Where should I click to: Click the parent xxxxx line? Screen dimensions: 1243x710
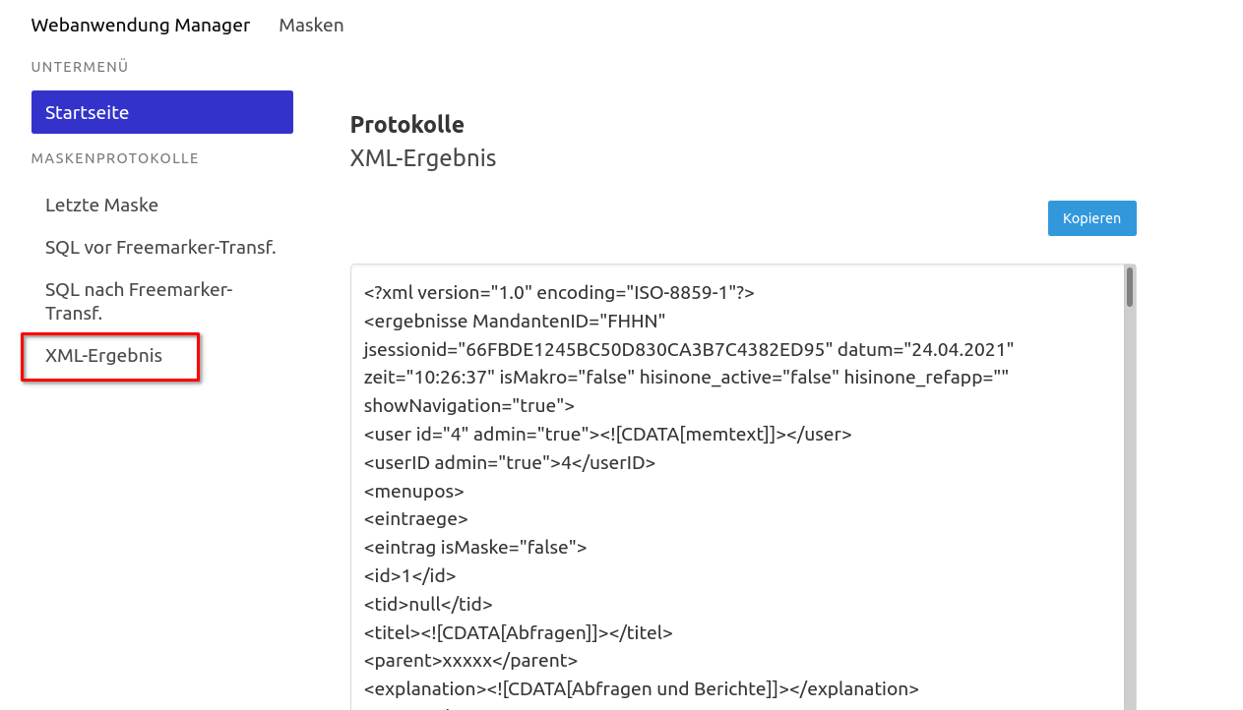pyautogui.click(x=470, y=660)
